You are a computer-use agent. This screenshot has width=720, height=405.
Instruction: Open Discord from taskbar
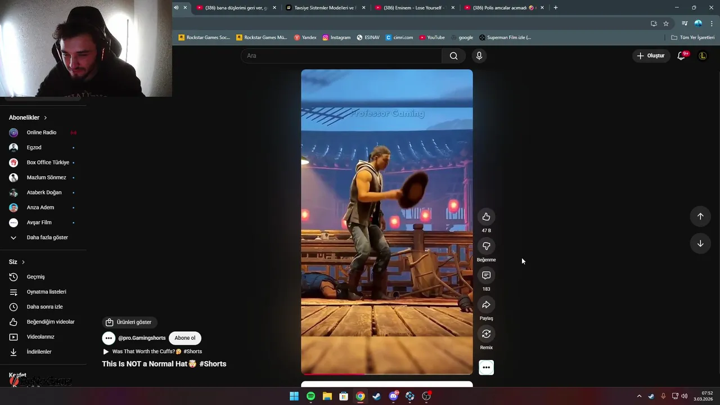[x=393, y=396]
